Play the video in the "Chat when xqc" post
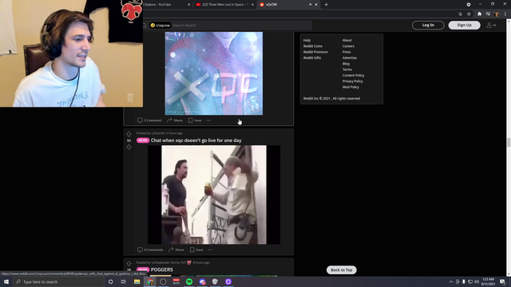This screenshot has width=511, height=287. (x=214, y=195)
